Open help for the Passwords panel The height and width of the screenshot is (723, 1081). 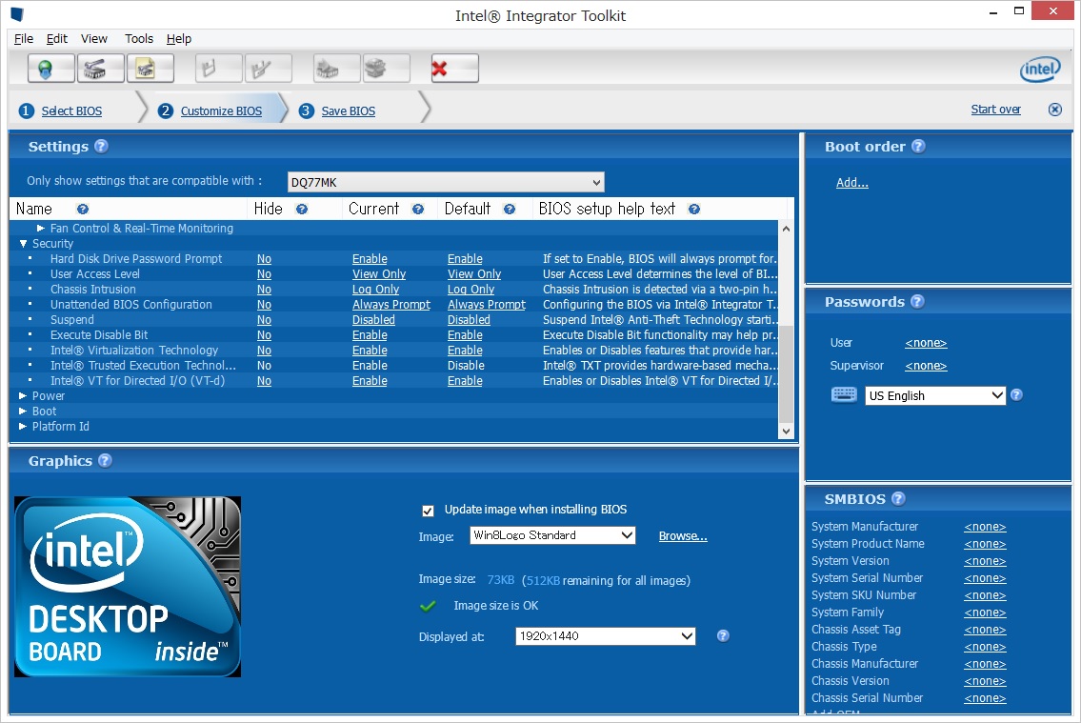point(917,301)
